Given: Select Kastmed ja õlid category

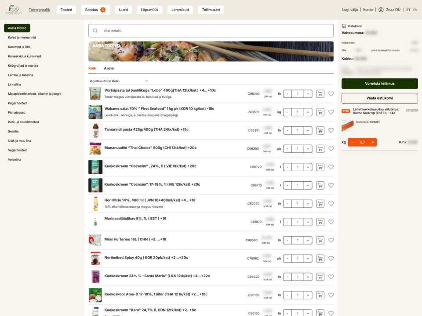Looking at the screenshot, I should point(19,47).
